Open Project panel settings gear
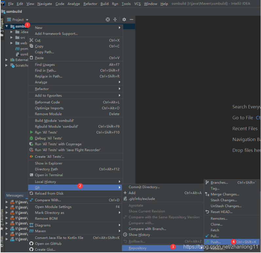 tap(124, 19)
